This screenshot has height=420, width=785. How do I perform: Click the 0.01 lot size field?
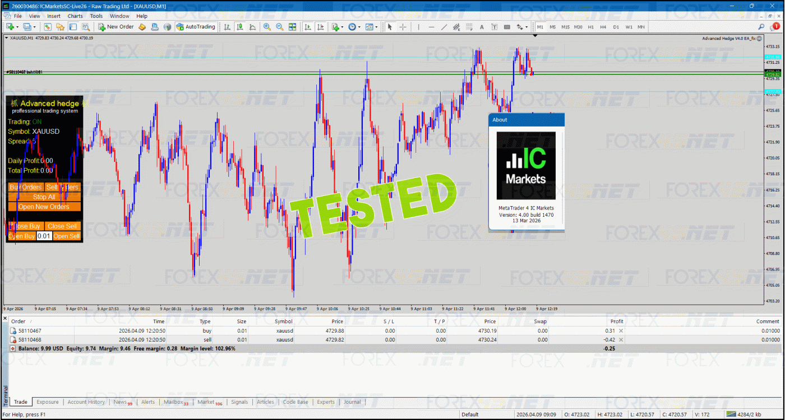coord(44,236)
